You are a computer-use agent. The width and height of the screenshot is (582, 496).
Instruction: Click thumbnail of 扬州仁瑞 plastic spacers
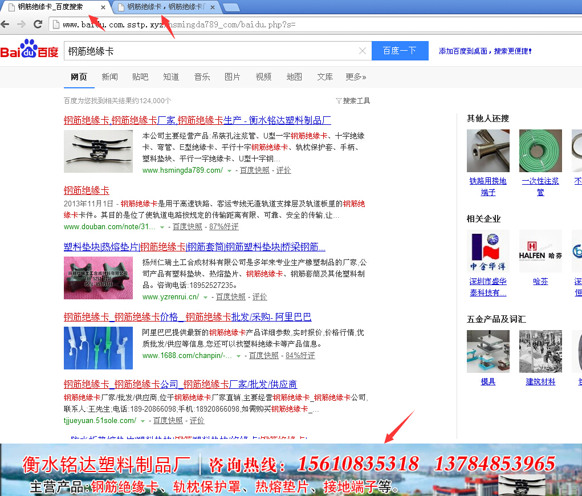98,278
